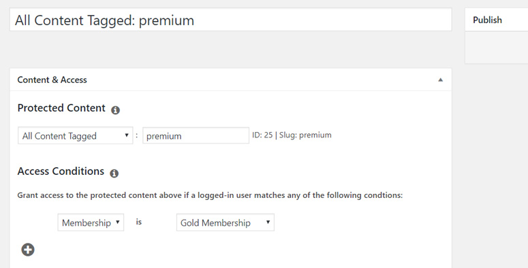Click the Content & Access panel title
This screenshot has width=528, height=268.
pyautogui.click(x=52, y=80)
